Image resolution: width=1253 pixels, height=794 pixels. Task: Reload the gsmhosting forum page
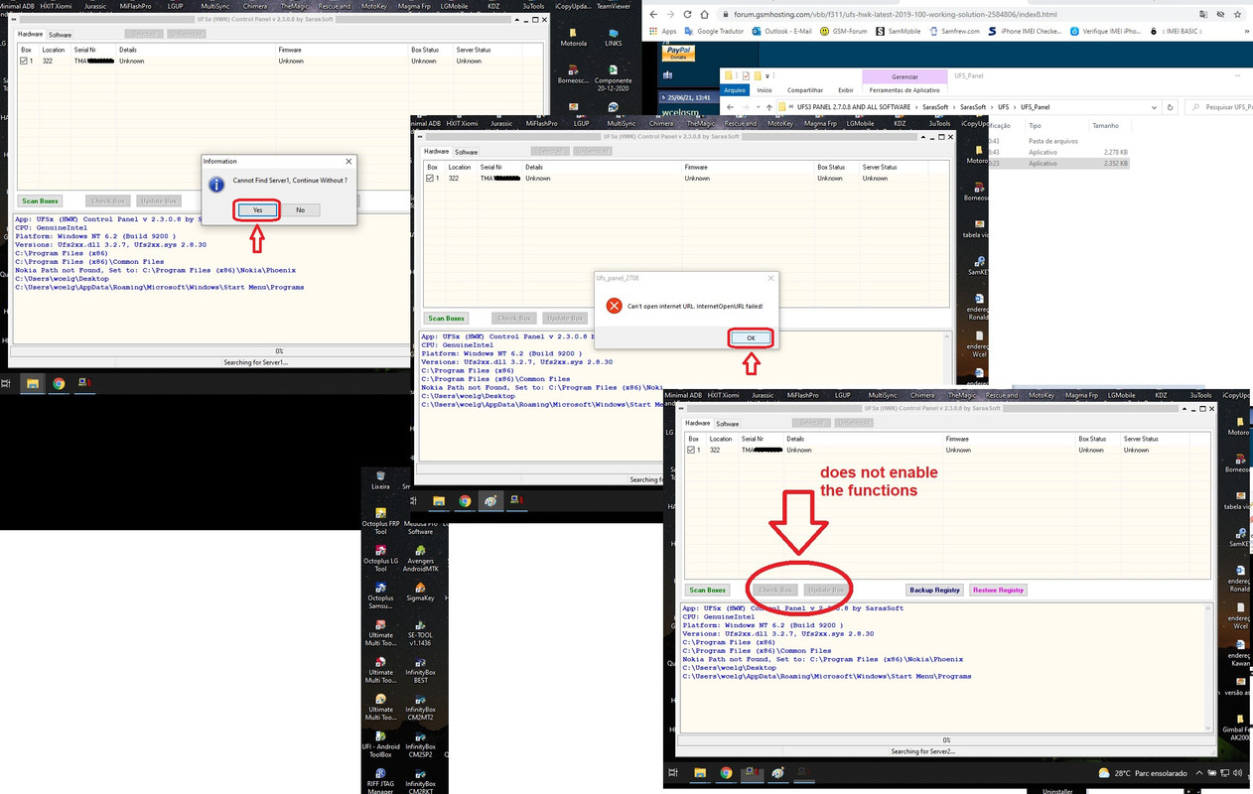point(687,15)
